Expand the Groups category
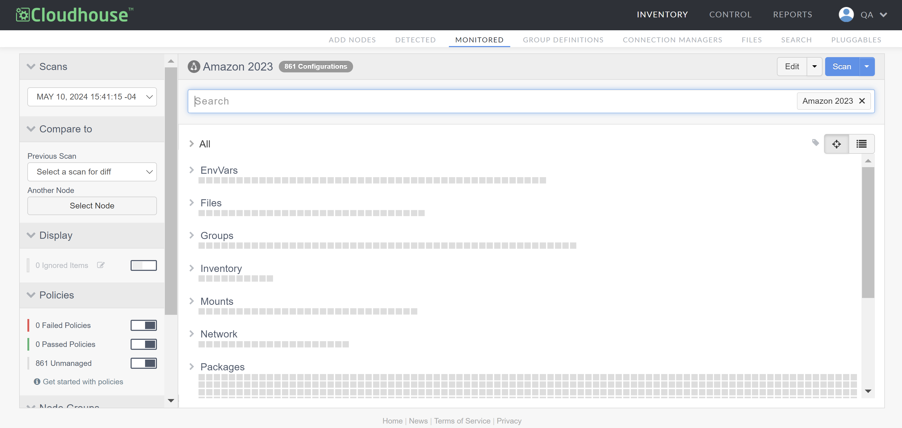This screenshot has height=428, width=902. [191, 235]
